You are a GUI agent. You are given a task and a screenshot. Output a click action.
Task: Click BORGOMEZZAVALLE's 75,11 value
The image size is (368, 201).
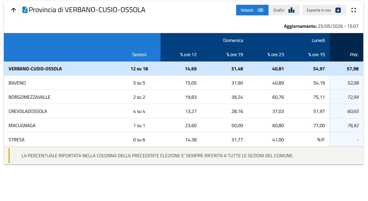(319, 97)
